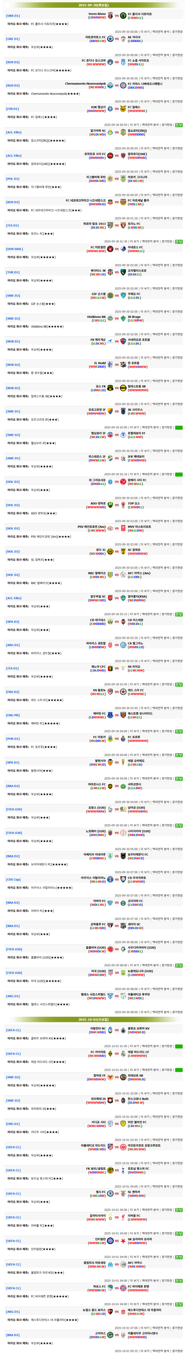Select the [ENG PR] league link

click(13, 715)
